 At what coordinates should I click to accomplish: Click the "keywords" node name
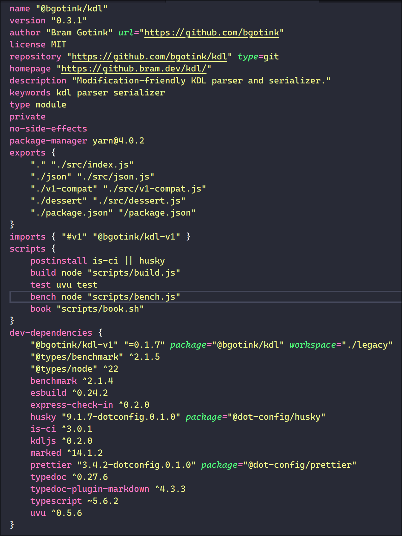click(x=30, y=93)
